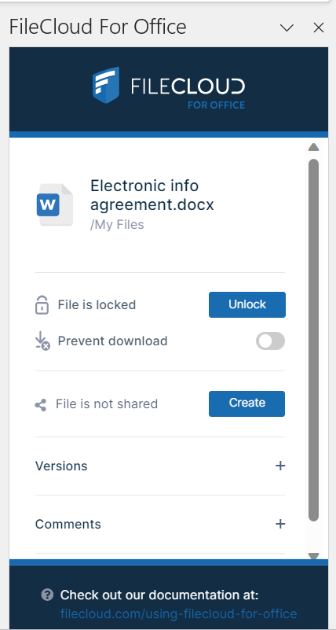
Task: Toggle the Prevent download switch
Action: tap(271, 341)
